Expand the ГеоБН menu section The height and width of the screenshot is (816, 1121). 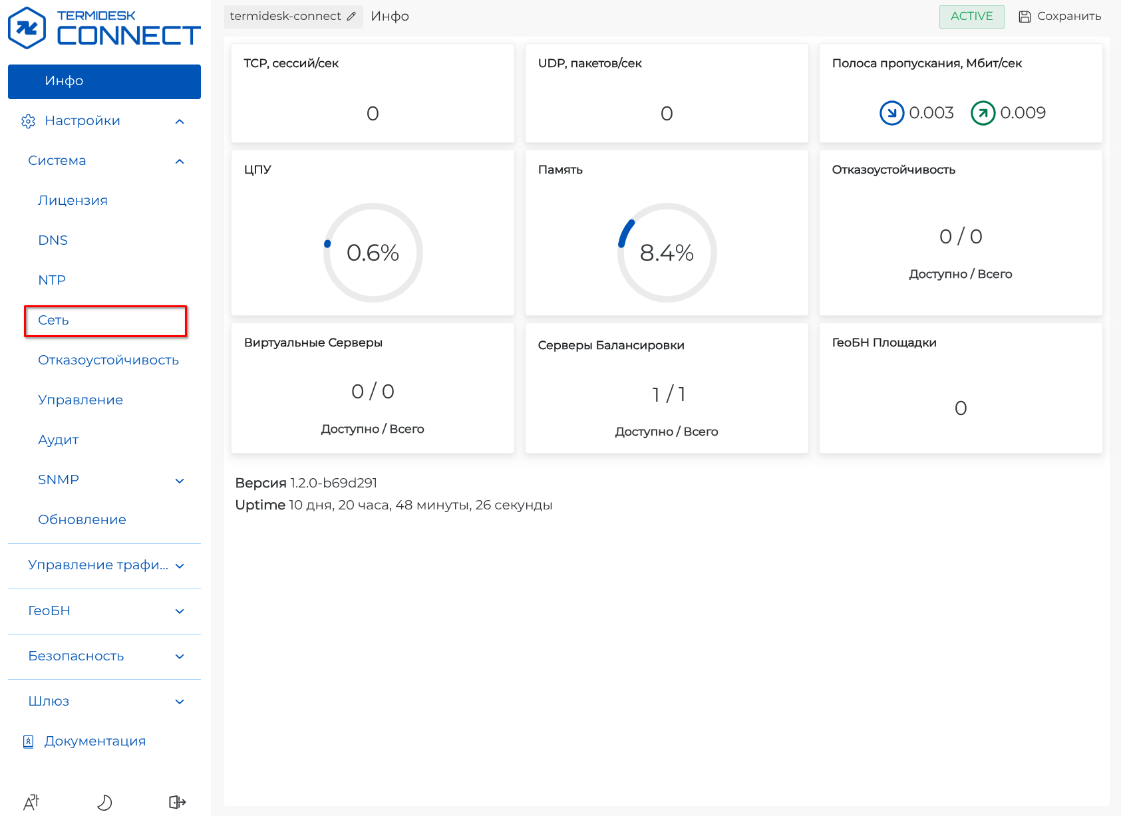pos(180,611)
